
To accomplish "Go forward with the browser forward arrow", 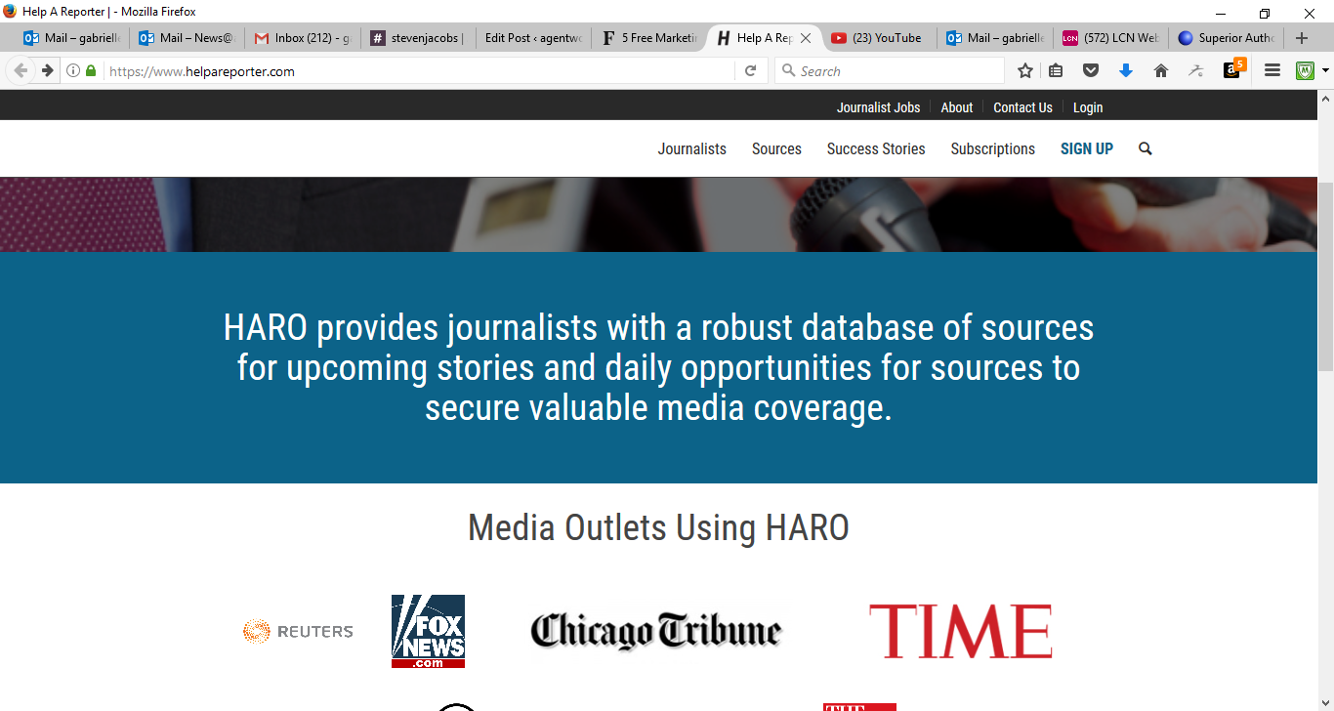I will coord(47,70).
